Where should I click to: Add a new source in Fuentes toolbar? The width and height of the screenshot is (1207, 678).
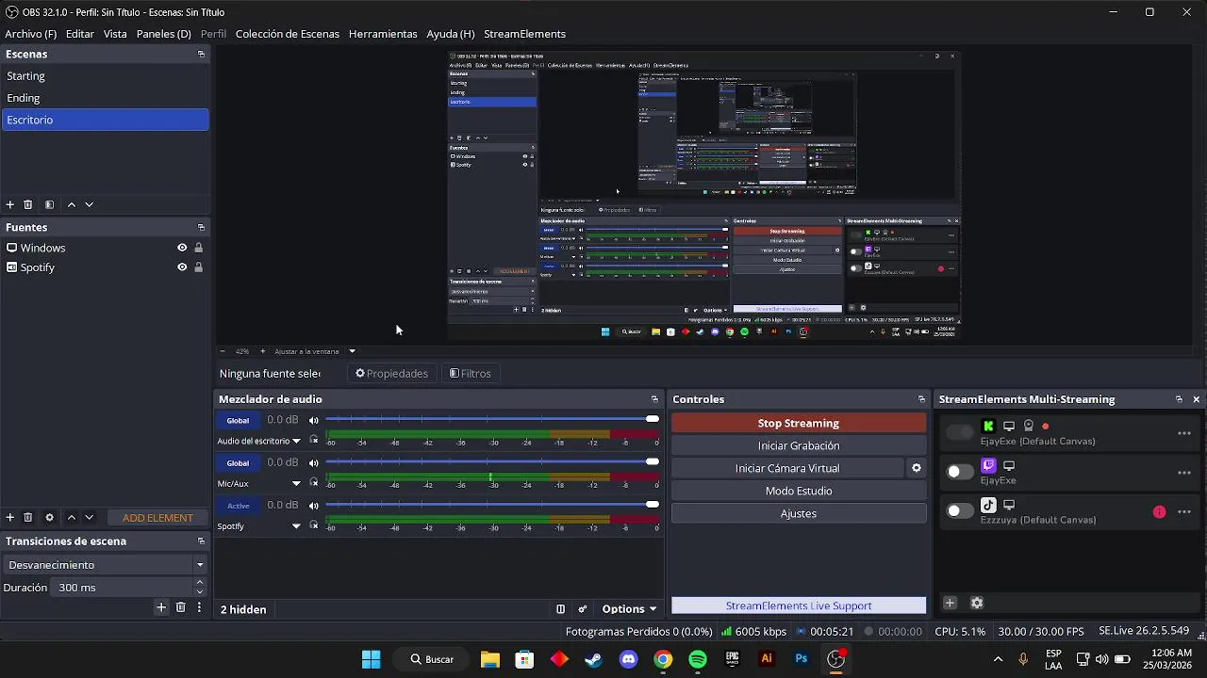(10, 517)
